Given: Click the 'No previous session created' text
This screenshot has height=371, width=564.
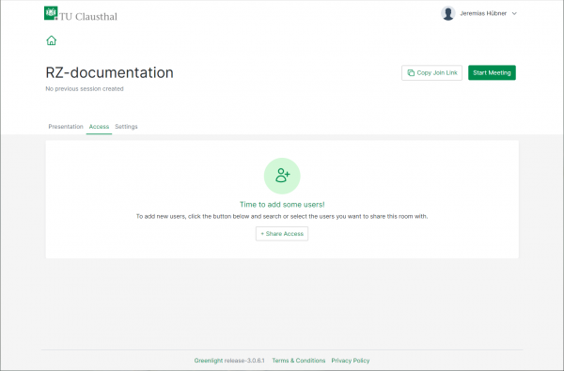Looking at the screenshot, I should coord(85,89).
